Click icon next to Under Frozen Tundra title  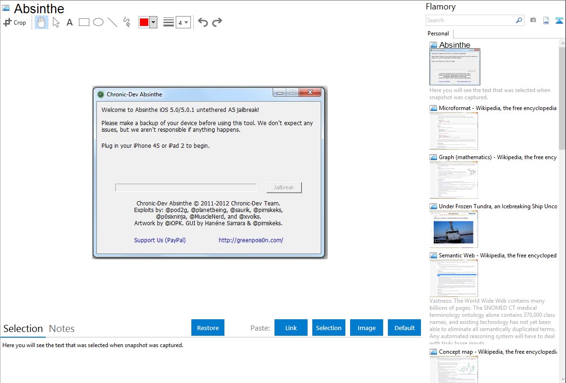433,206
